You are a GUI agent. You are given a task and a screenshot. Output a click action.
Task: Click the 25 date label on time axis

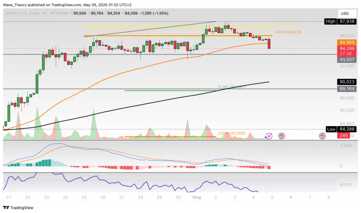(84, 197)
